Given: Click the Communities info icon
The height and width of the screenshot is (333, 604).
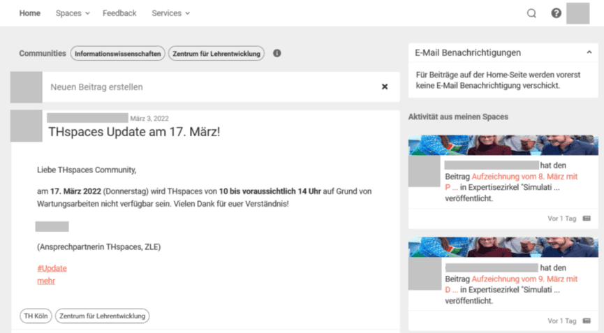Looking at the screenshot, I should (277, 53).
